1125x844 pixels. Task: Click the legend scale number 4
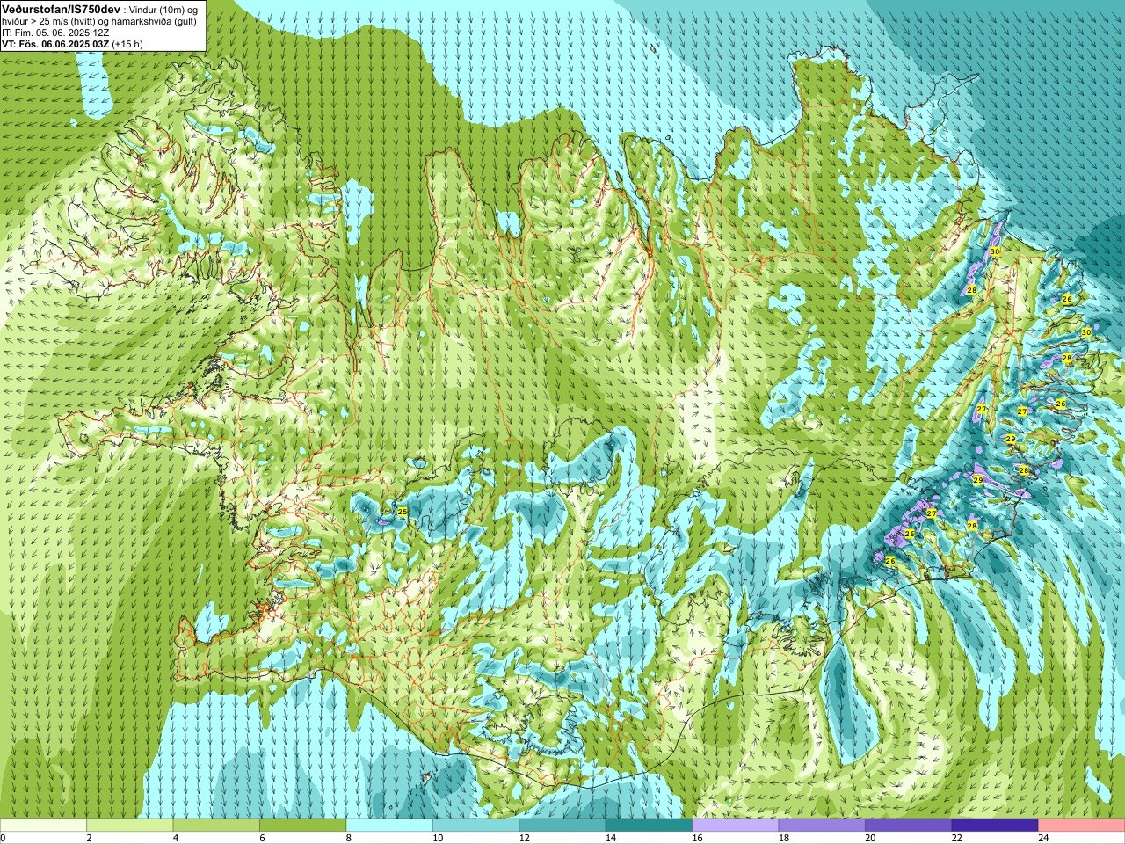176,838
